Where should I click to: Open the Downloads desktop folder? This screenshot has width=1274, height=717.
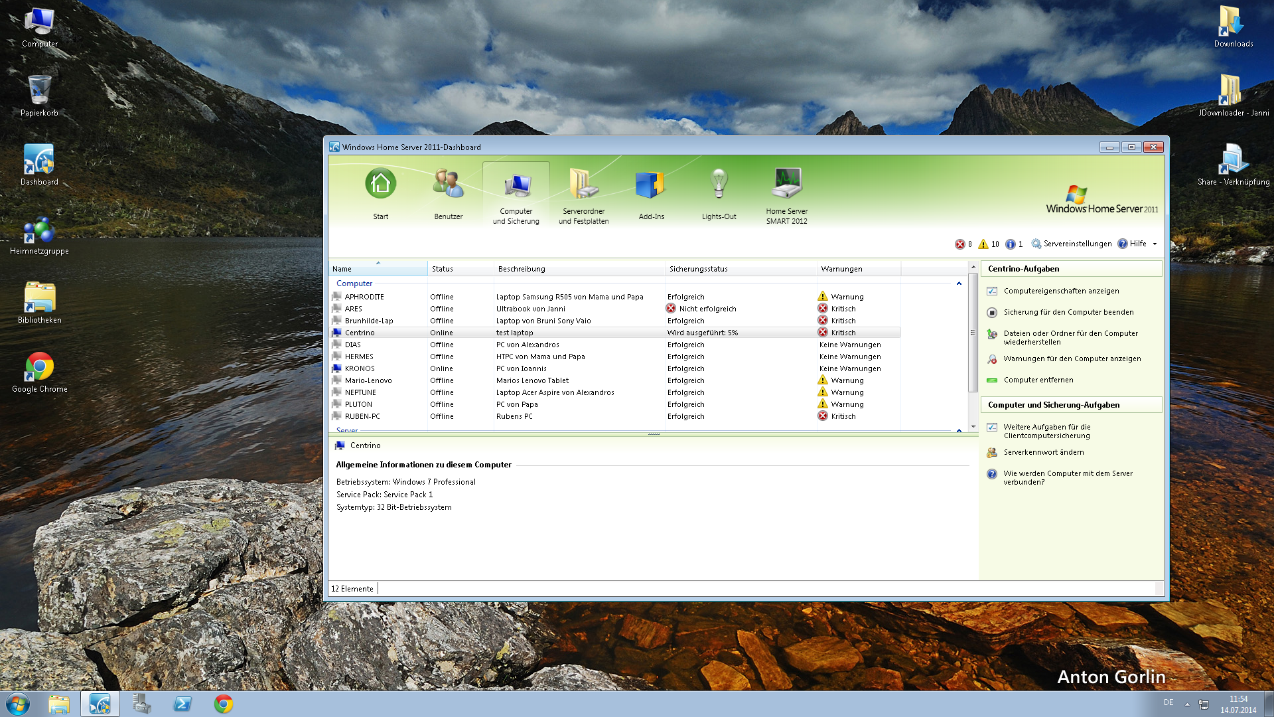1234,28
